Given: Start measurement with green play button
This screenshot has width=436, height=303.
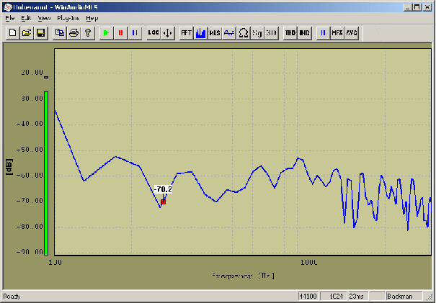Looking at the screenshot, I should coord(107,33).
